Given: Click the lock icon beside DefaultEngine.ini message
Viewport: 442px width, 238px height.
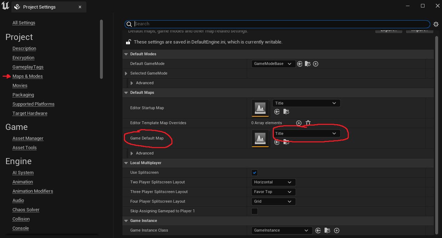Looking at the screenshot, I should [128, 42].
